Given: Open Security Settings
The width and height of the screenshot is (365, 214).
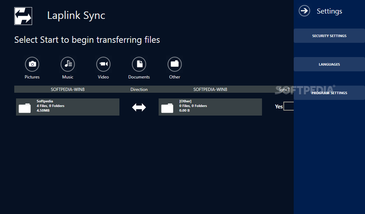Looking at the screenshot, I should tap(329, 36).
